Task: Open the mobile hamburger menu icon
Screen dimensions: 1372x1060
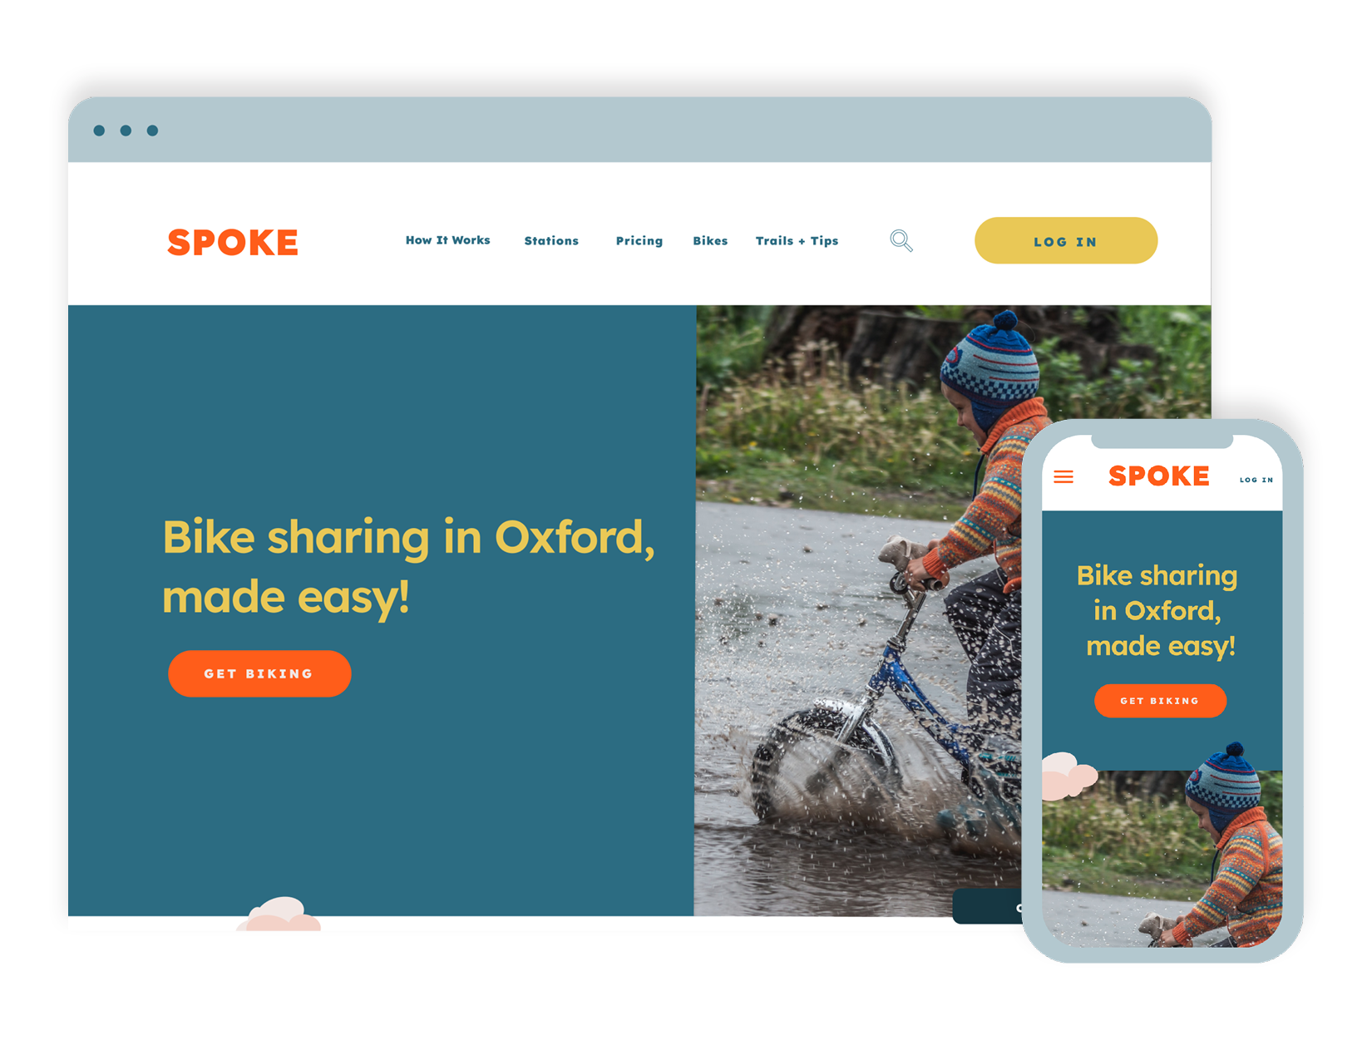Action: point(1064,476)
